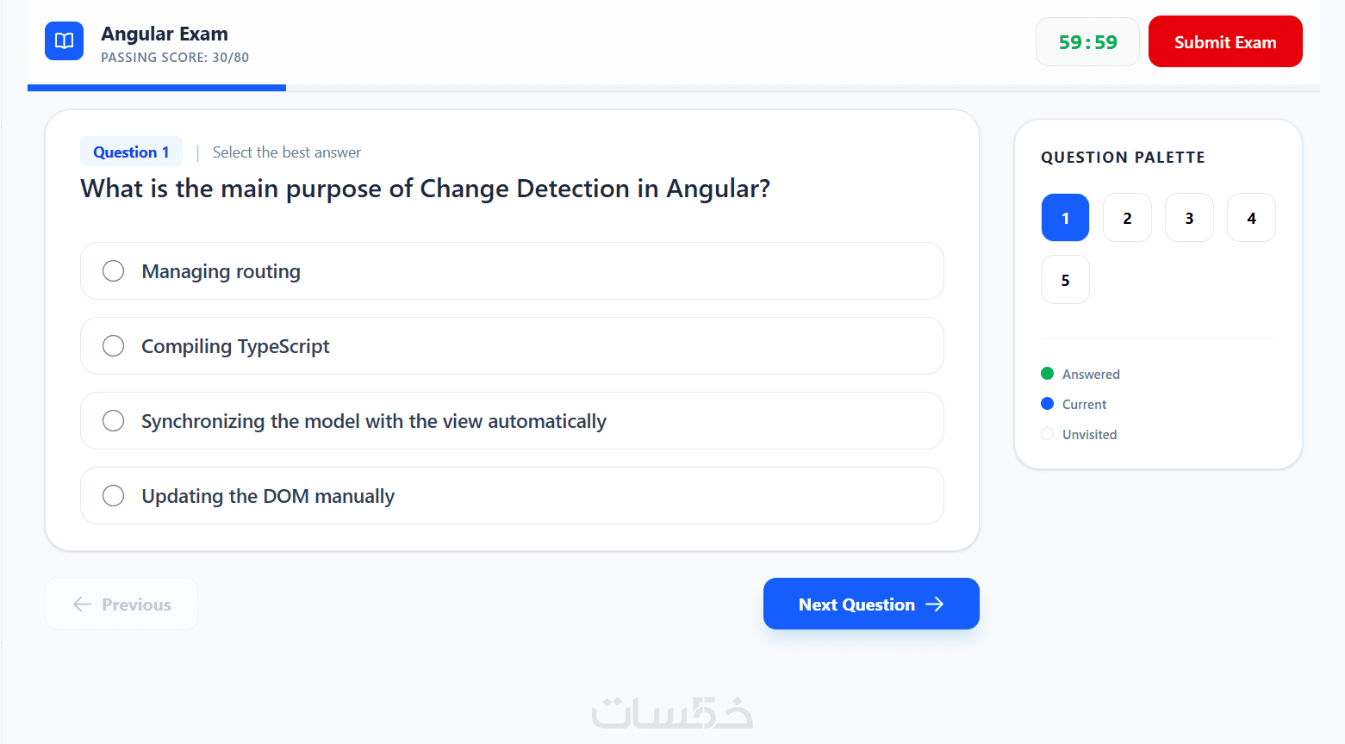Click the Unvisited legend circle
1345x744 pixels.
pyautogui.click(x=1048, y=434)
